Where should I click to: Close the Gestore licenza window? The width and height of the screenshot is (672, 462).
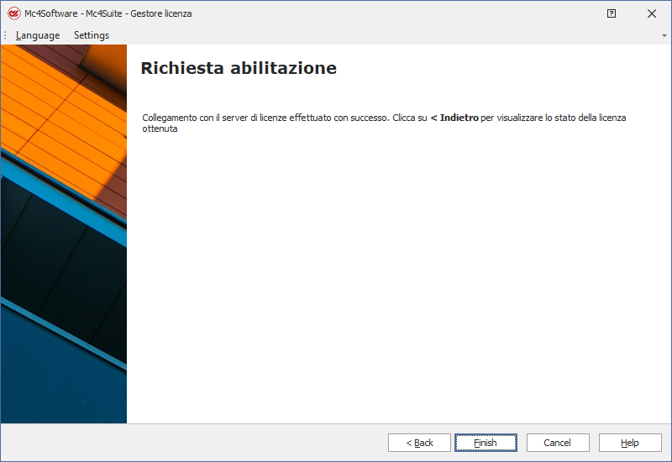pos(652,13)
